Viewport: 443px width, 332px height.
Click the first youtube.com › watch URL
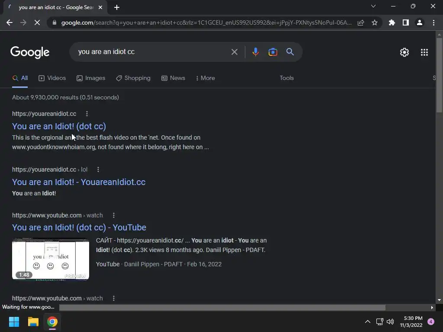pos(58,215)
